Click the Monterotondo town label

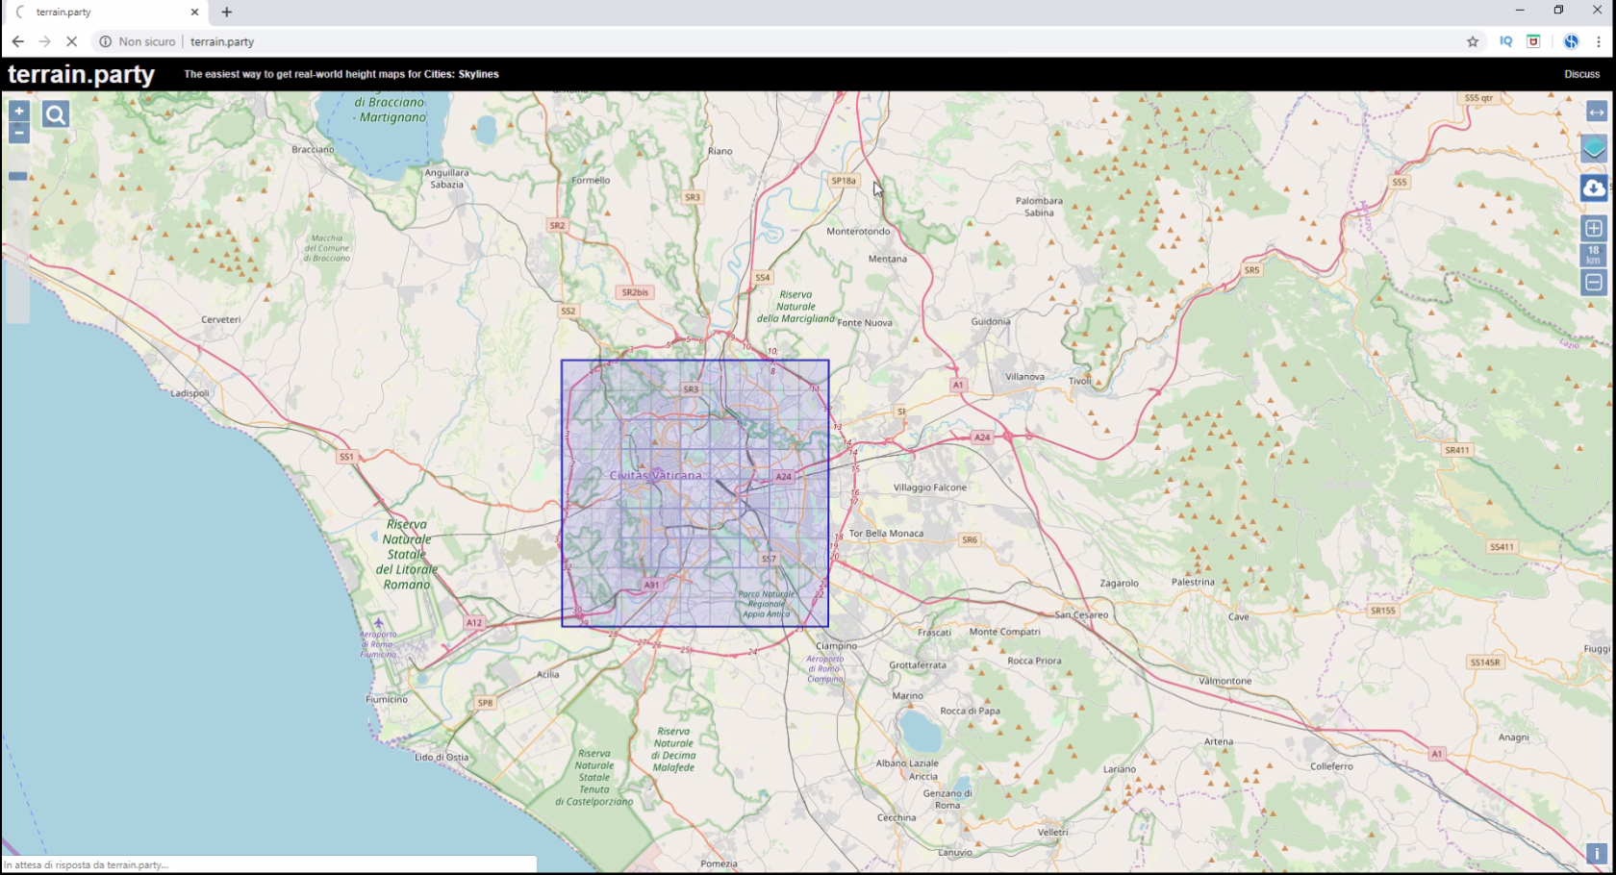(x=858, y=232)
